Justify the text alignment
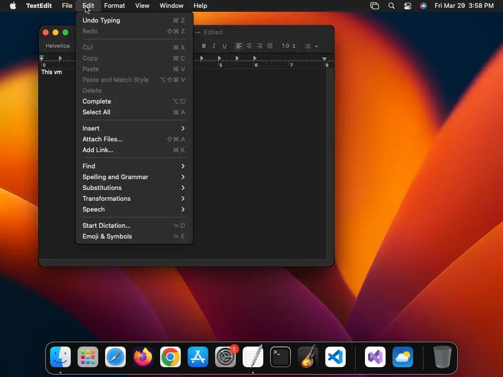The image size is (503, 377). (270, 46)
